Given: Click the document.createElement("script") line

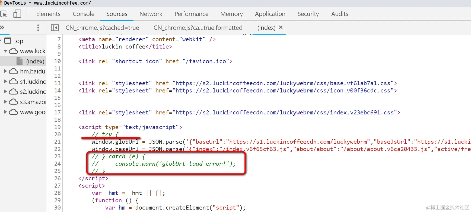Looking at the screenshot, I should (x=175, y=207).
